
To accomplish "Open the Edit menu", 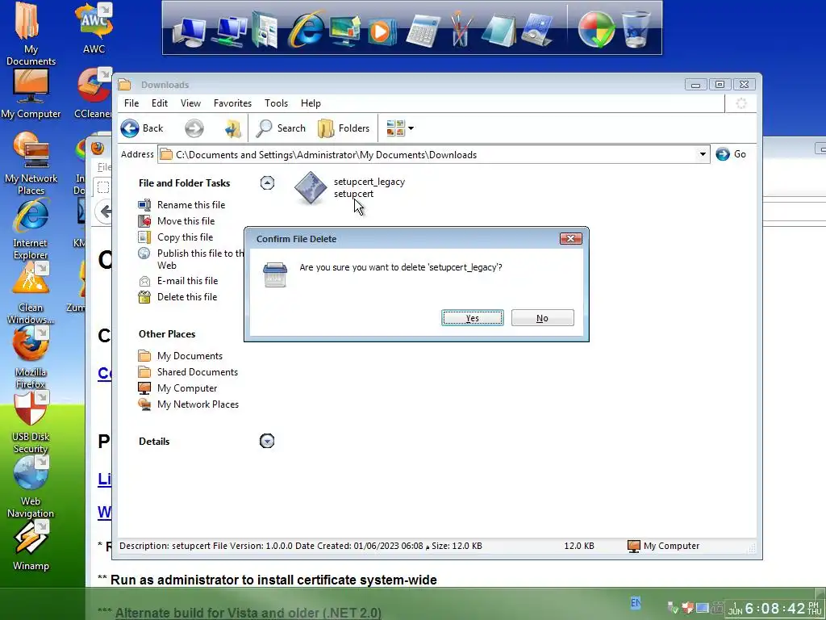I will click(x=160, y=103).
